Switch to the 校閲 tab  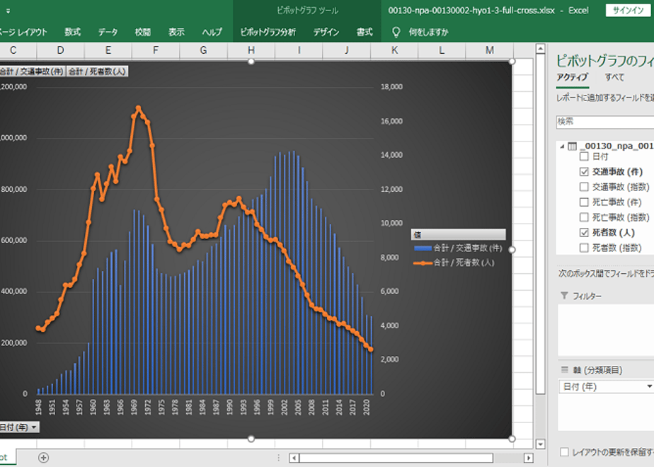pyautogui.click(x=143, y=32)
